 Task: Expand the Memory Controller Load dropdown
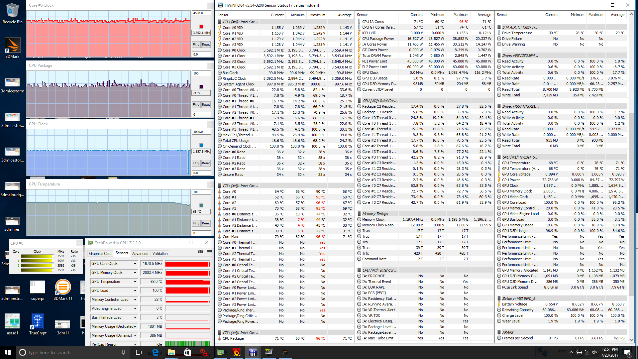pyautogui.click(x=135, y=299)
